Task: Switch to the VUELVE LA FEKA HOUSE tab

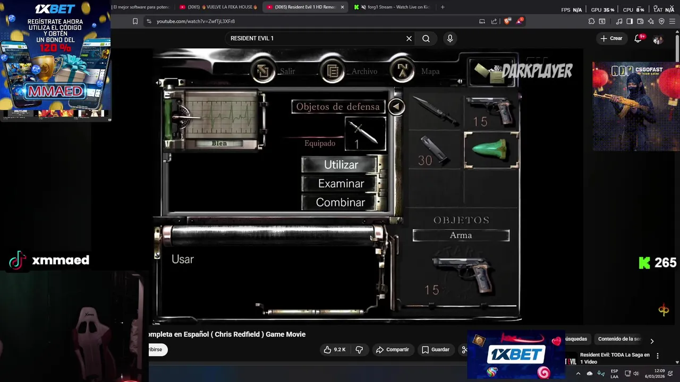Action: point(218,7)
